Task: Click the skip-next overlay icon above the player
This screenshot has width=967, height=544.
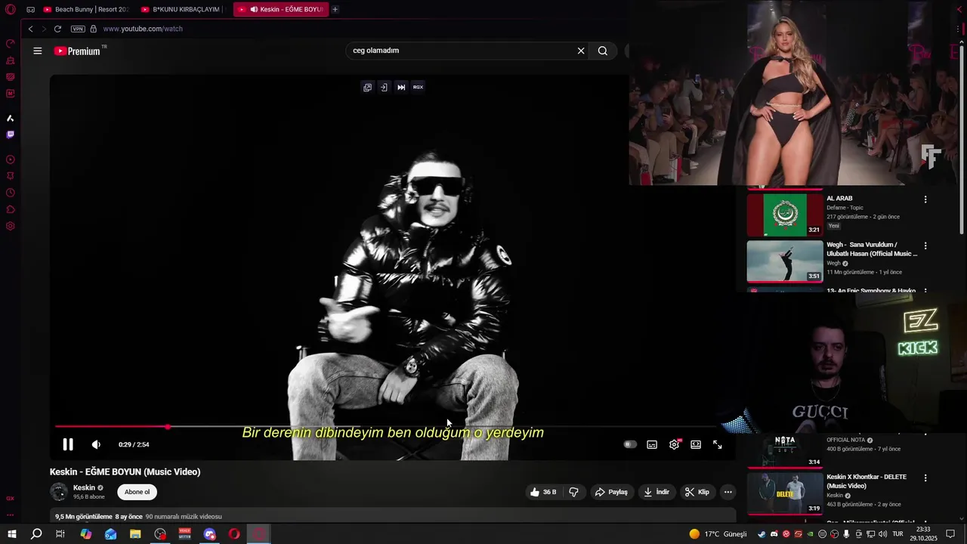Action: pyautogui.click(x=401, y=87)
